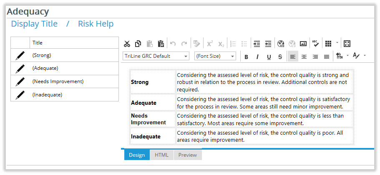Select the (Needs Improvement) title cell
380x175 pixels.
(74, 81)
